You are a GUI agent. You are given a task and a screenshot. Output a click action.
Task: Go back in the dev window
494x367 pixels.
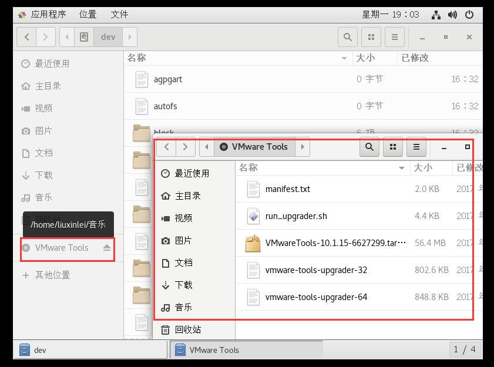(x=26, y=37)
